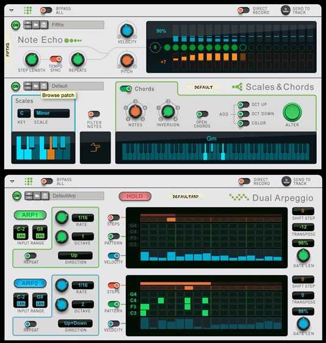Screen dimensions: 326x343
Task: Toggle Tempo Sync switch in Note Echo
Action: (x=56, y=59)
